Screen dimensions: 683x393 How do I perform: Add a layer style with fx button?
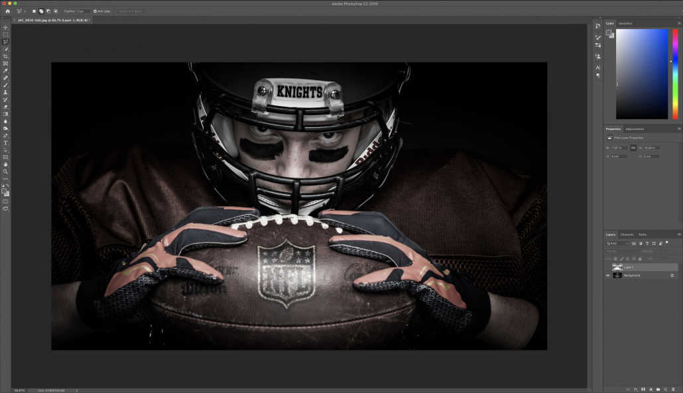[x=635, y=390]
